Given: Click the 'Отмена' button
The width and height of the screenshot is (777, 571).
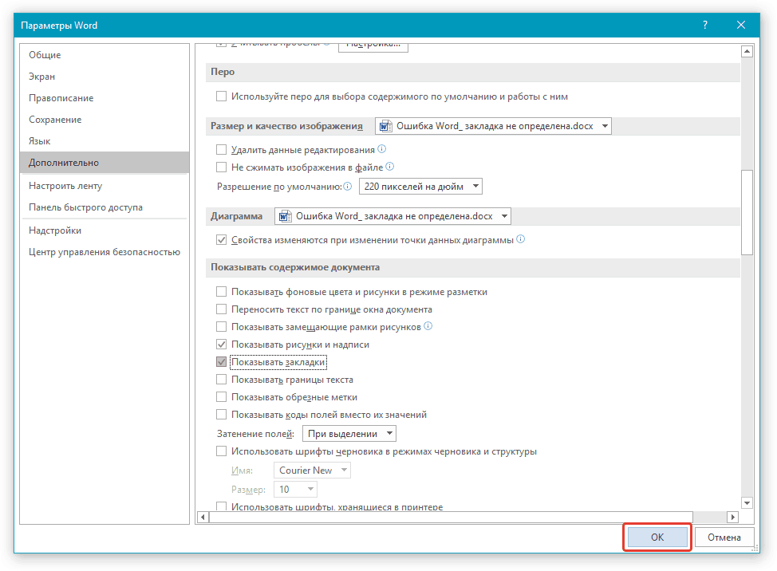Looking at the screenshot, I should [x=724, y=538].
